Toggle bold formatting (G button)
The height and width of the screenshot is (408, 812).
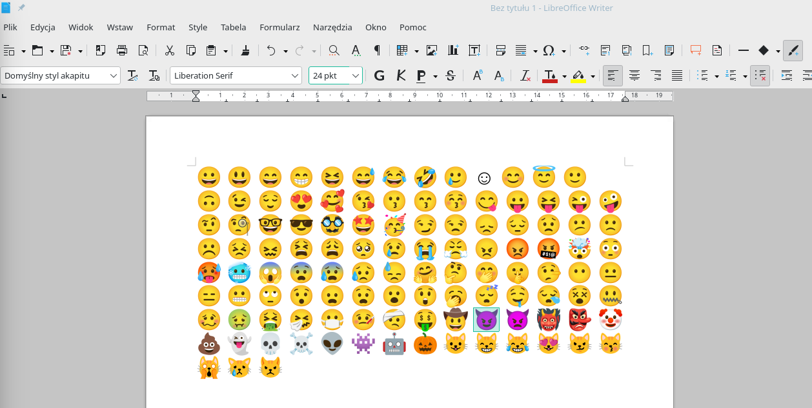pos(380,76)
